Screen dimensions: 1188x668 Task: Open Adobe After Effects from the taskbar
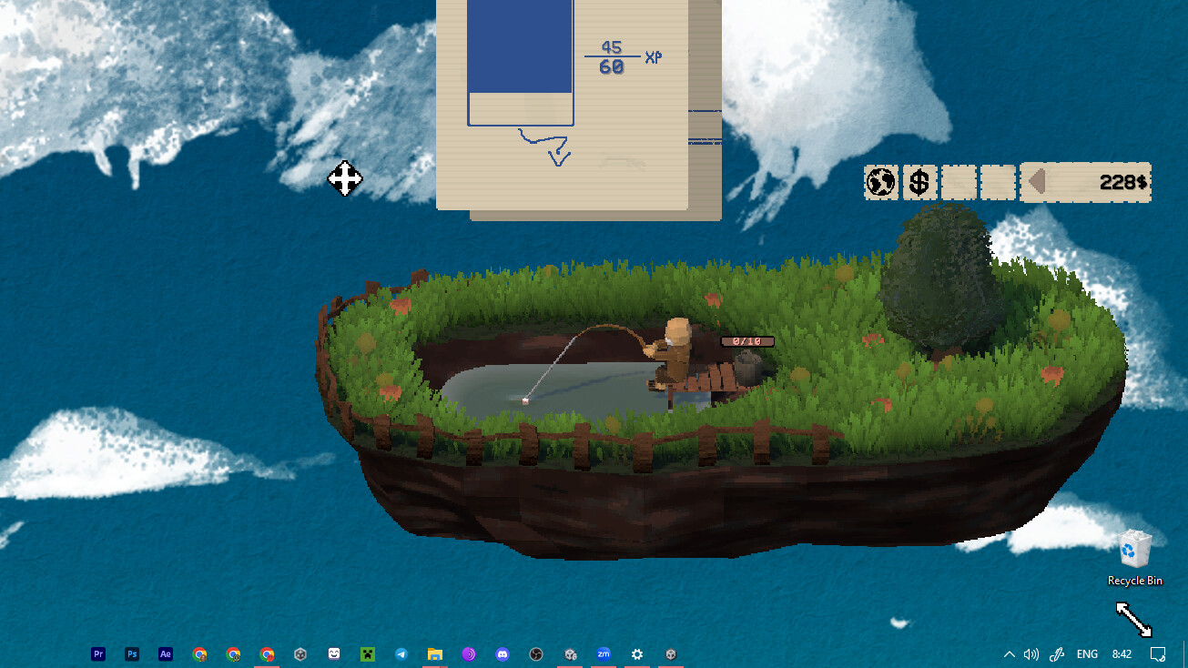[166, 653]
